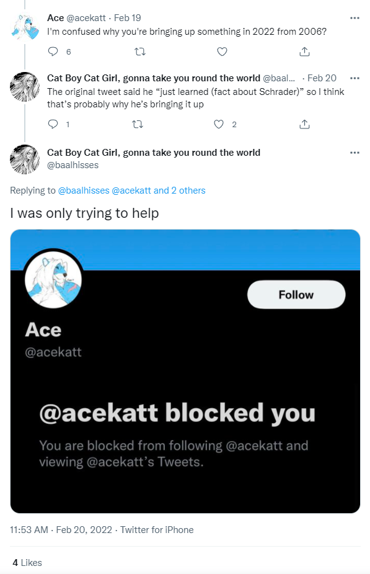The image size is (370, 574).
Task: Open more options on Ace's tweet
Action: (355, 18)
